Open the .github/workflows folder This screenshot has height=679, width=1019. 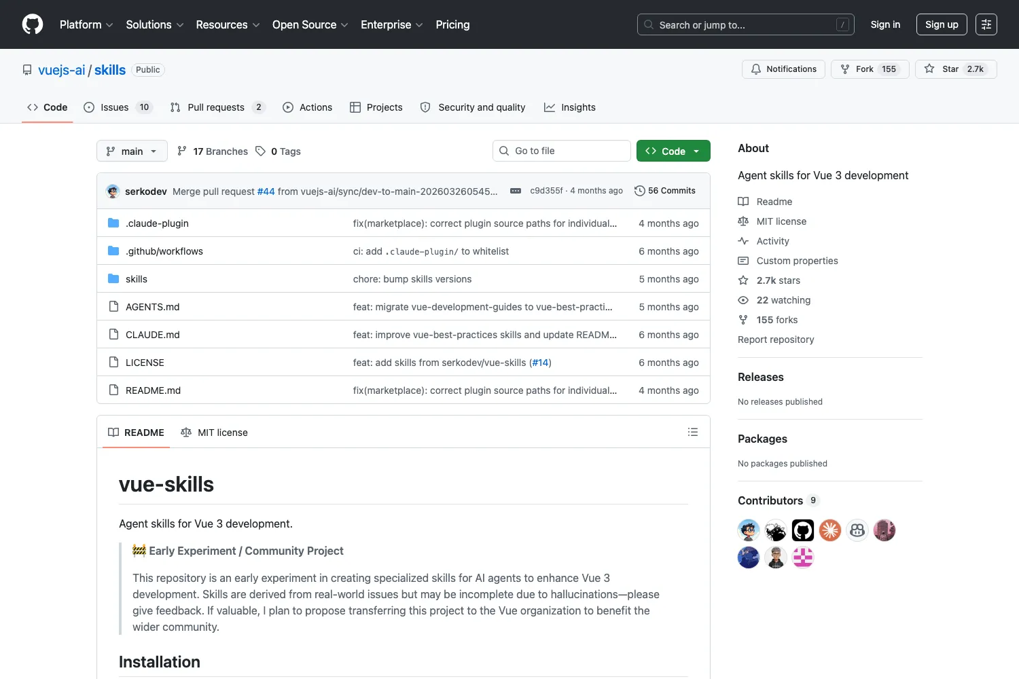tap(164, 251)
